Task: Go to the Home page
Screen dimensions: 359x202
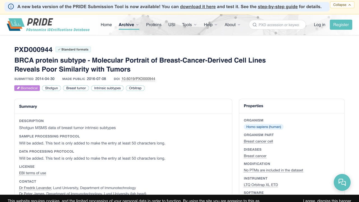Action: (x=106, y=25)
